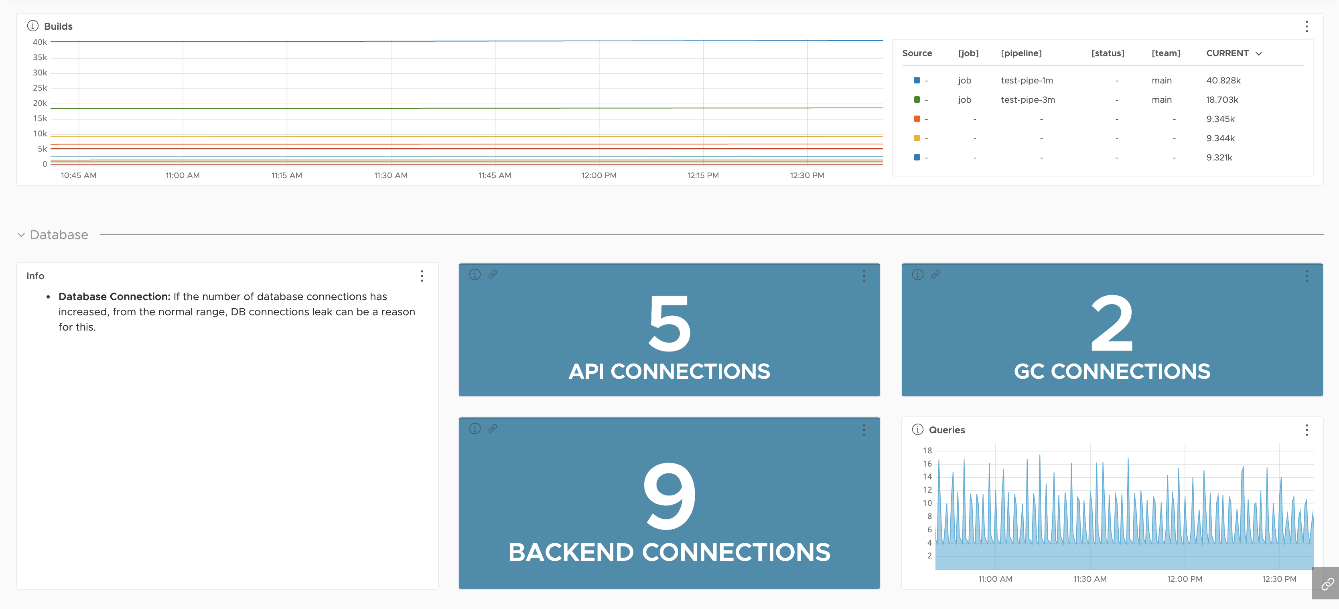The image size is (1339, 609).
Task: Toggle the blue swatch for the 9.321k series
Action: click(x=917, y=157)
